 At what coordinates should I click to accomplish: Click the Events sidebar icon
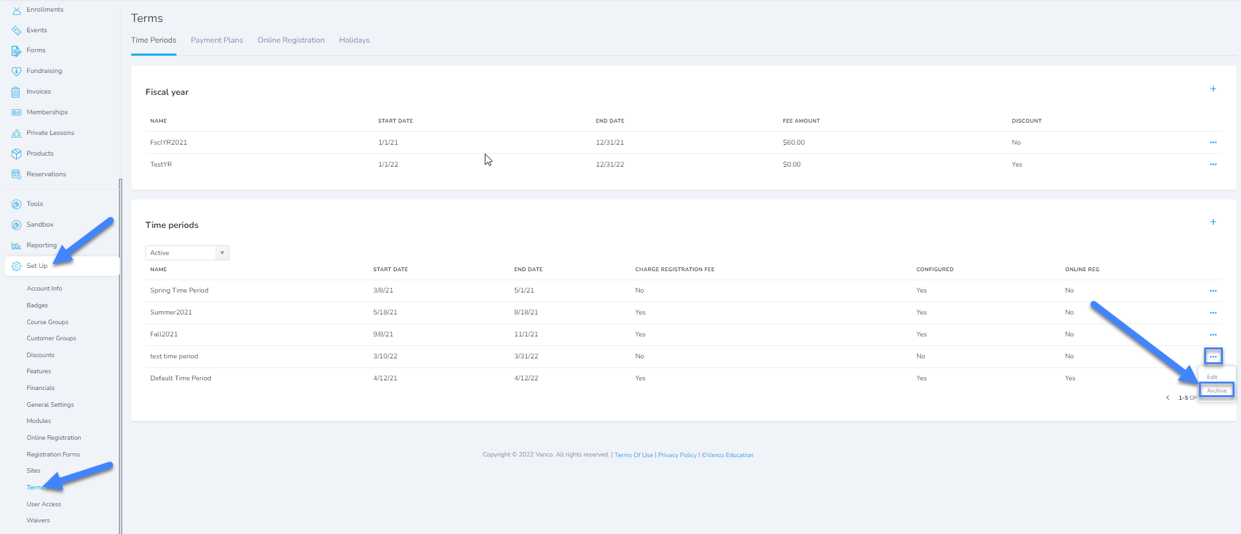tap(16, 30)
